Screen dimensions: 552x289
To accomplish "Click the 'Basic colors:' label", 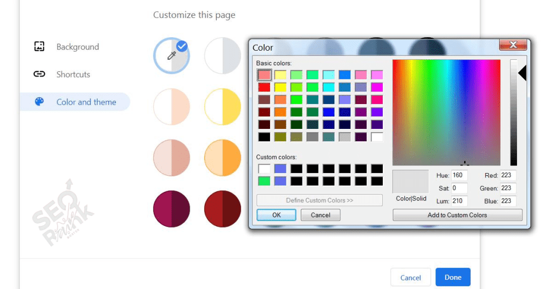I will coord(274,64).
